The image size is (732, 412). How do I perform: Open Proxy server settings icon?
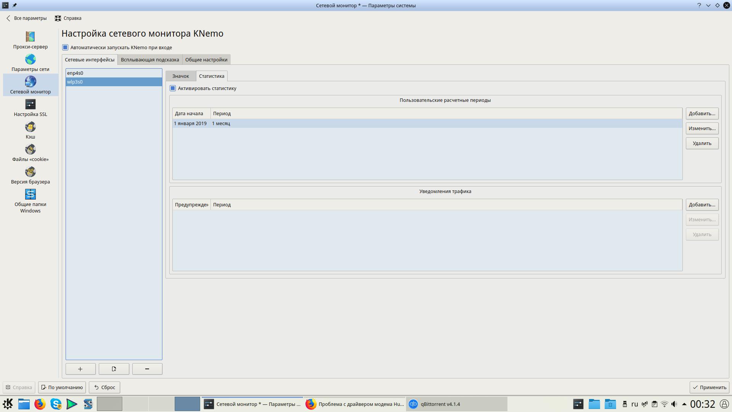[x=30, y=40]
